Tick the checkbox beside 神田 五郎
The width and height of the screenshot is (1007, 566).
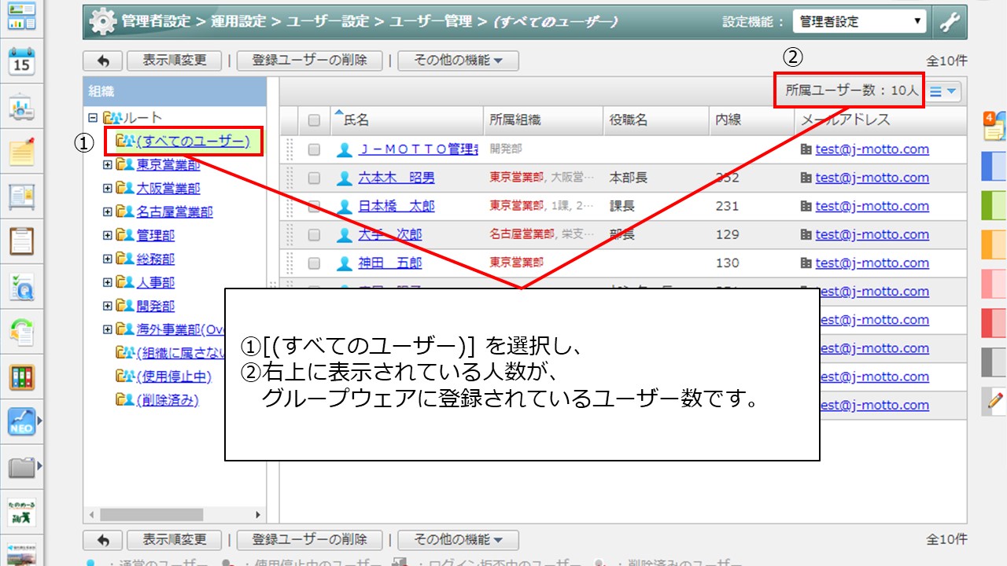pyautogui.click(x=314, y=263)
